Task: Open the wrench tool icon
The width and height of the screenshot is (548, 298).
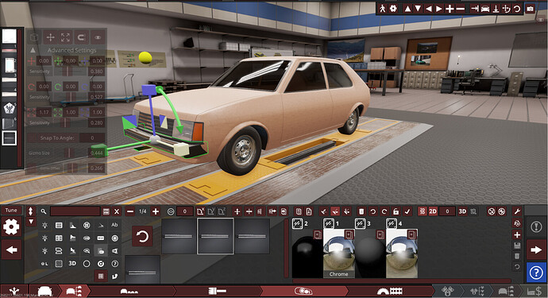Action: [517, 211]
